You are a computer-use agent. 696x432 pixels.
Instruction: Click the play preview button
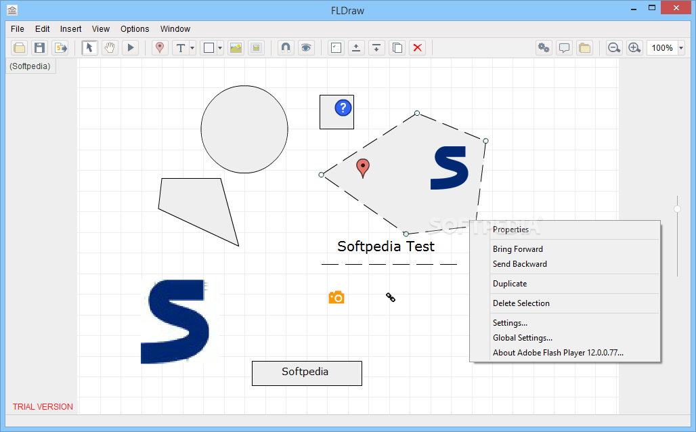[x=131, y=47]
